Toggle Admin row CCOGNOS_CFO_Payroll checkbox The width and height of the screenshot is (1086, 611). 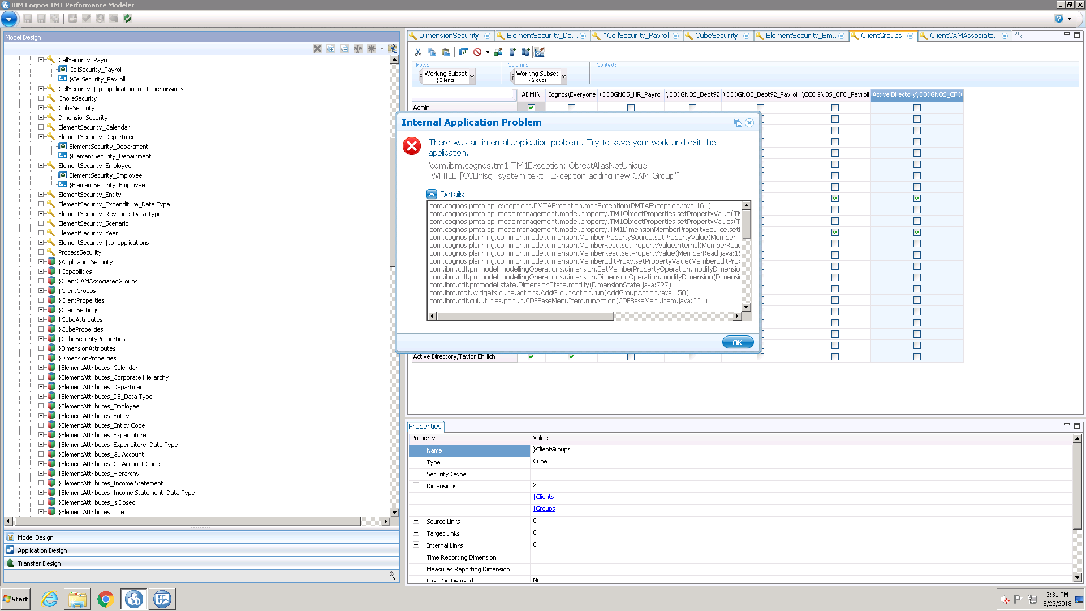coord(835,107)
